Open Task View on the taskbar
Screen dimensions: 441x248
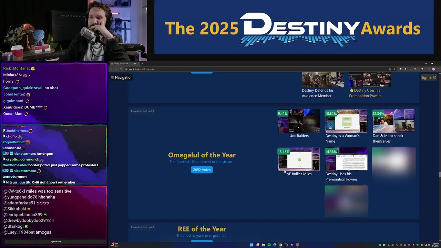coord(258,245)
